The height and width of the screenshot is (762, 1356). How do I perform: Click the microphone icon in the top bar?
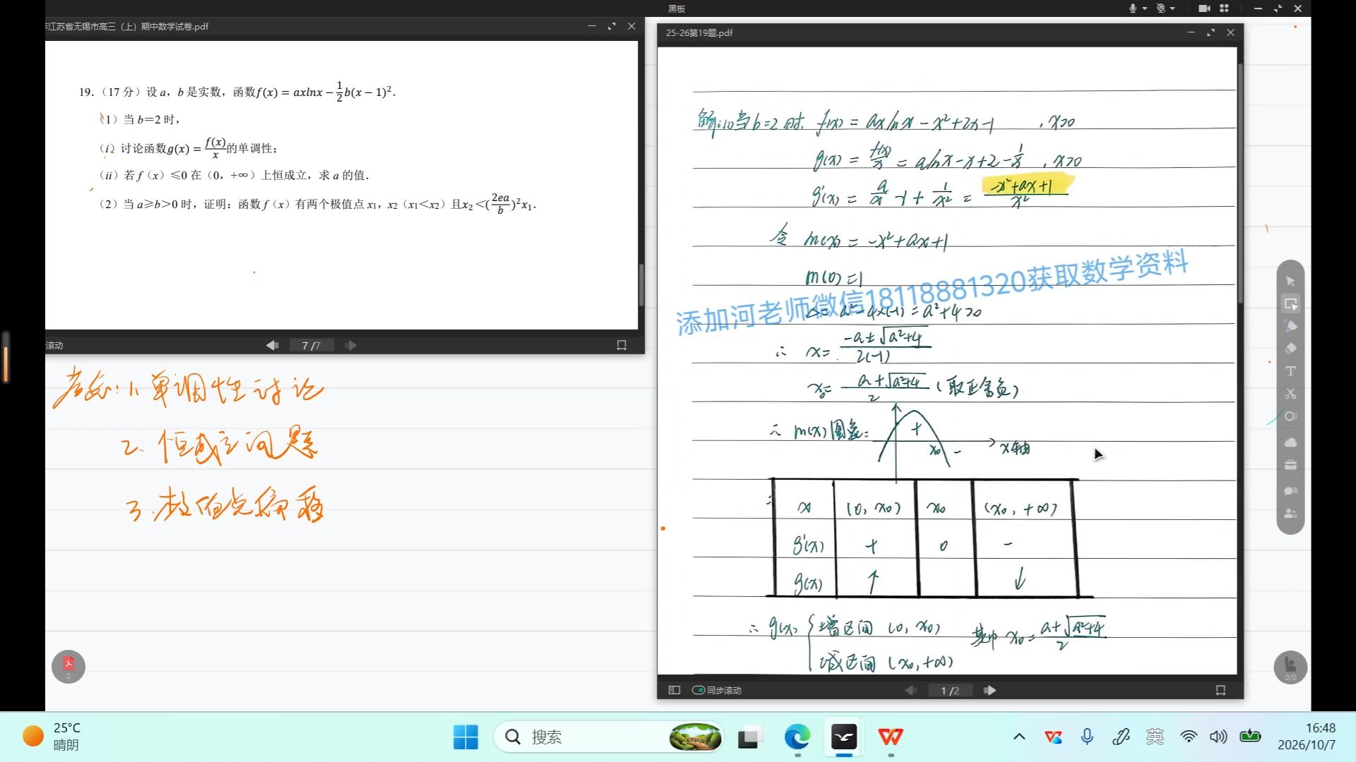[1133, 8]
